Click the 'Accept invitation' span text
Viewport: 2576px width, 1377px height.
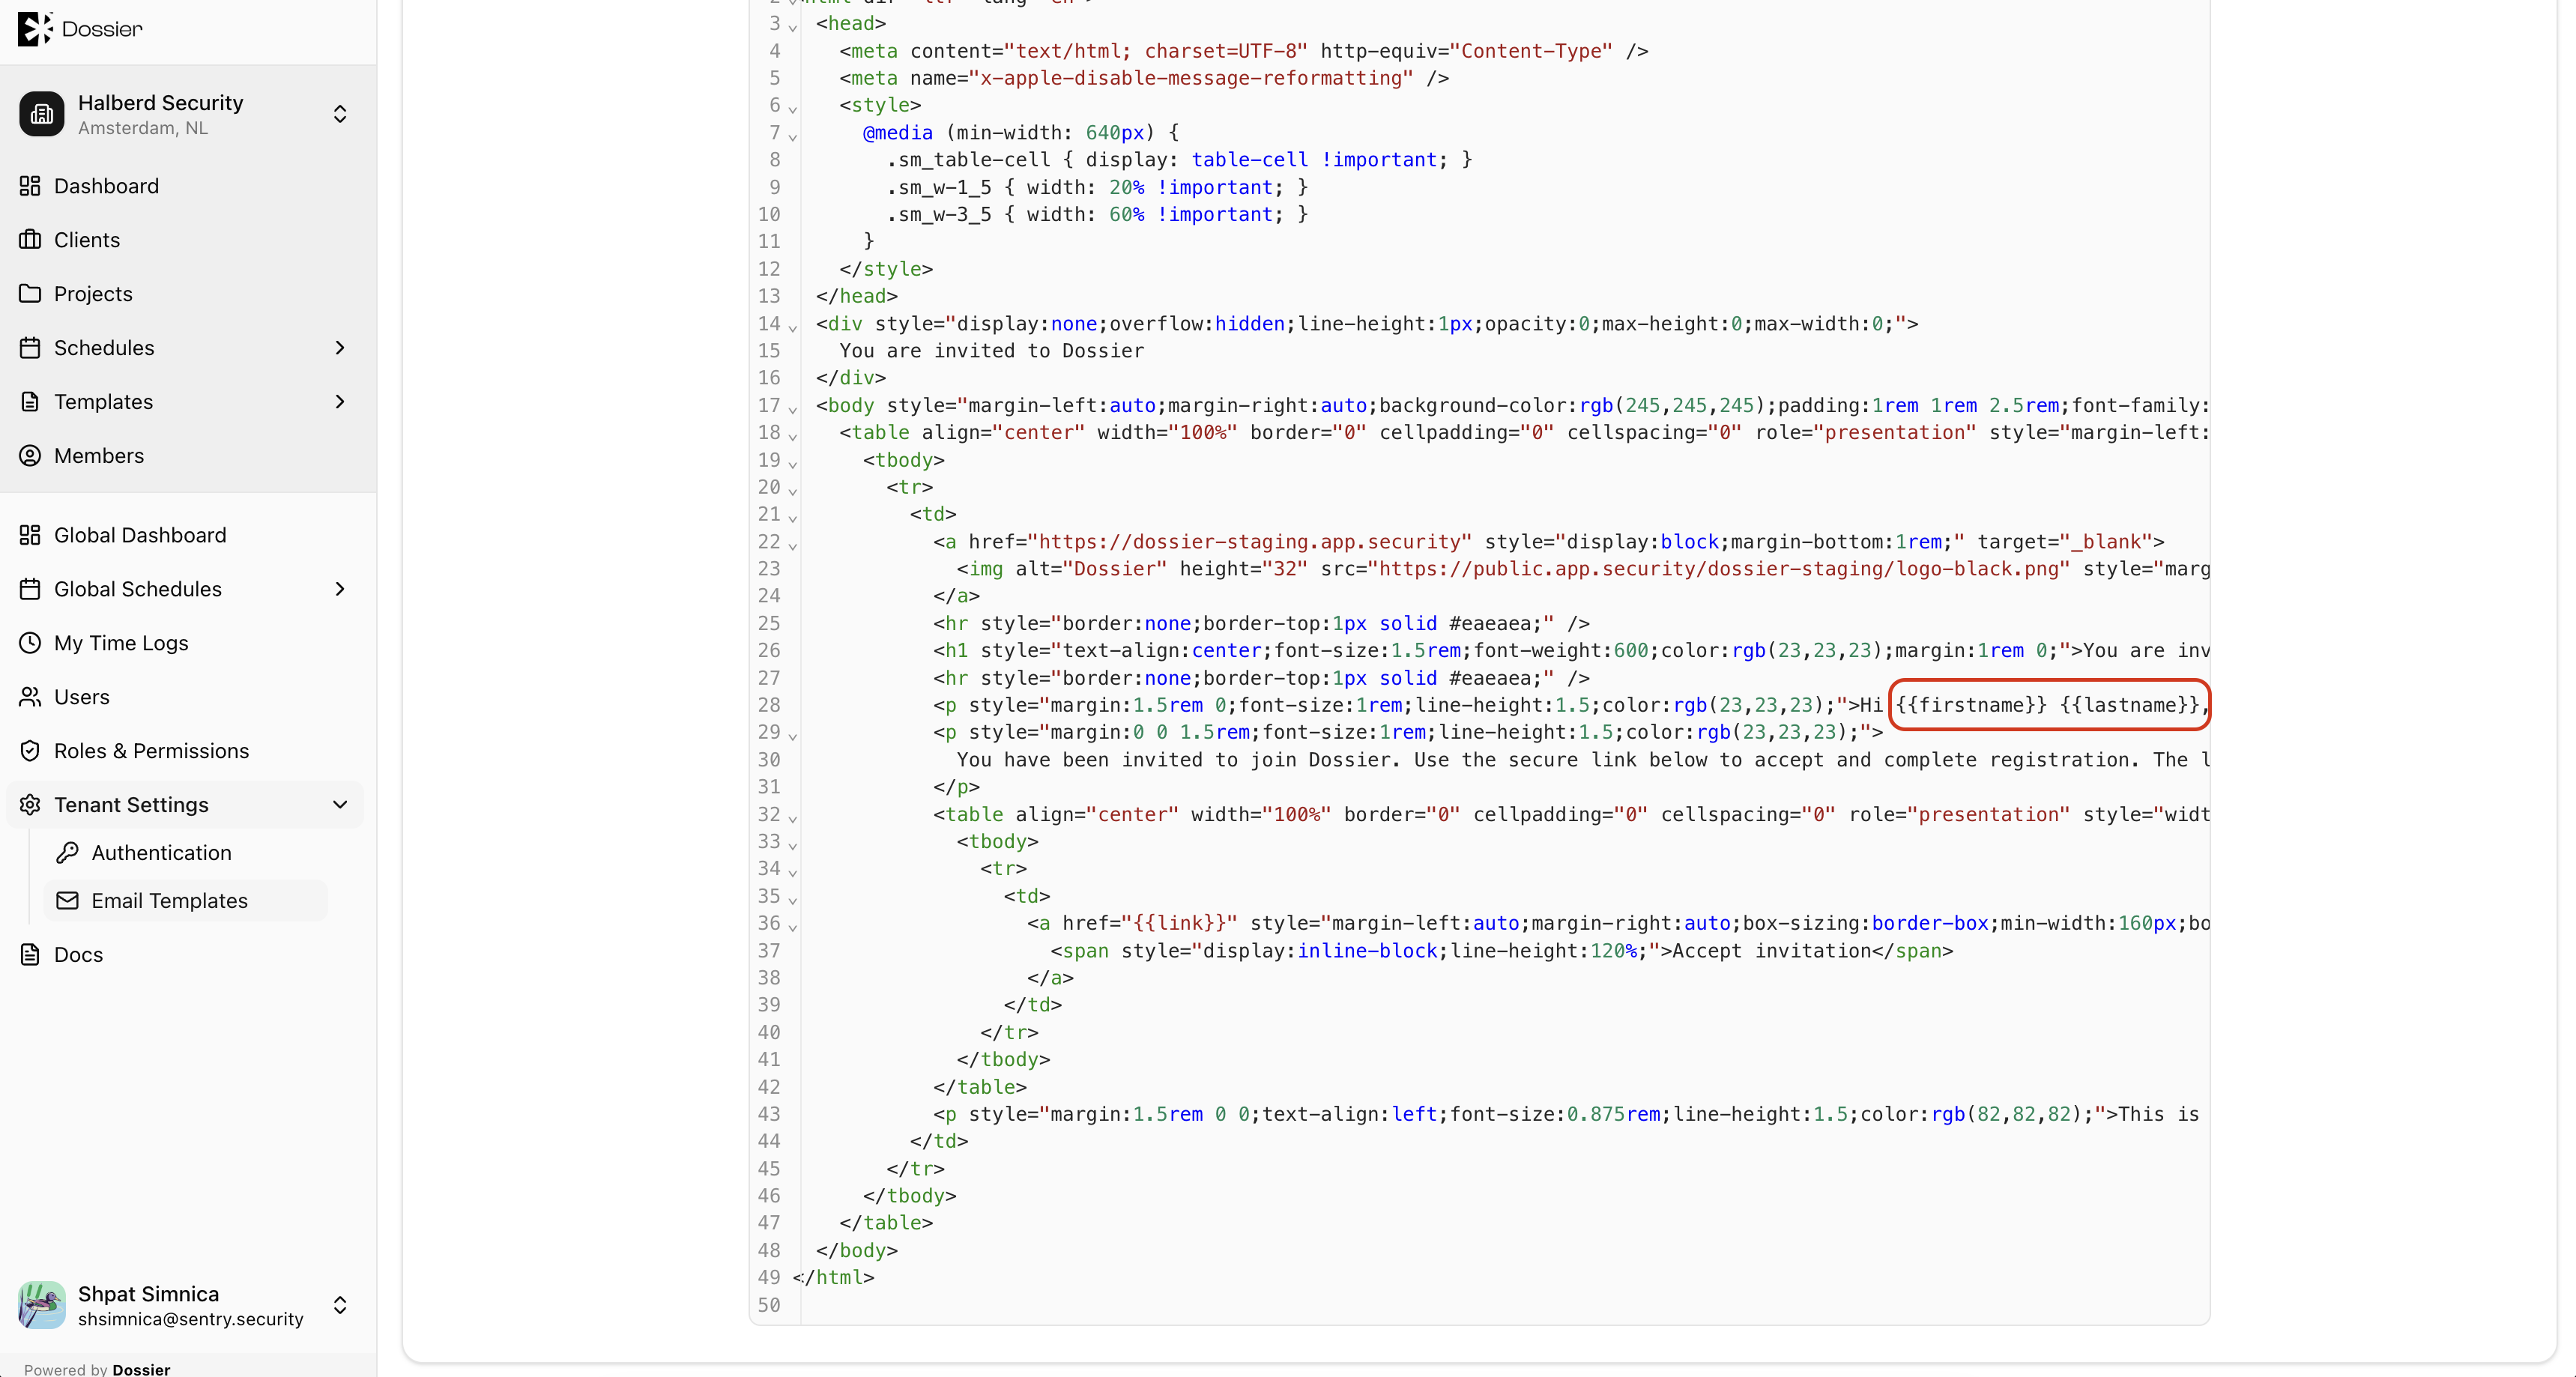(1770, 950)
